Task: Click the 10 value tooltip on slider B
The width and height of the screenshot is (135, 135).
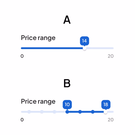Action: (67, 104)
